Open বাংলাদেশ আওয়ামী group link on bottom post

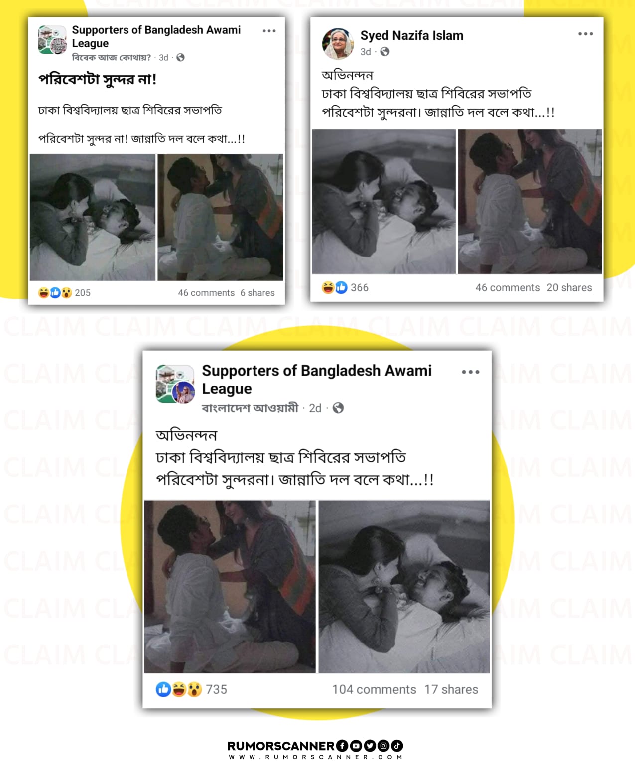click(x=250, y=408)
